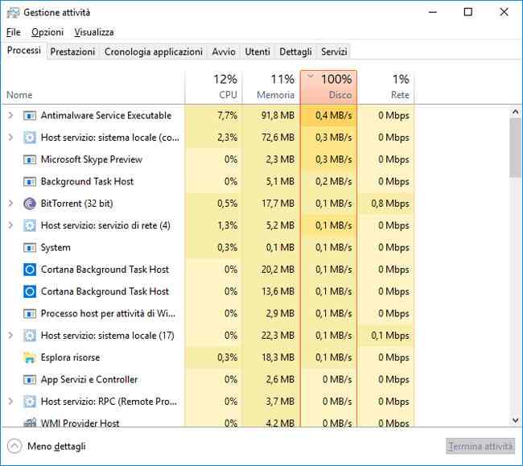Click the vertical scrollbar thumb
Image resolution: width=523 pixels, height=466 pixels.
[516, 148]
